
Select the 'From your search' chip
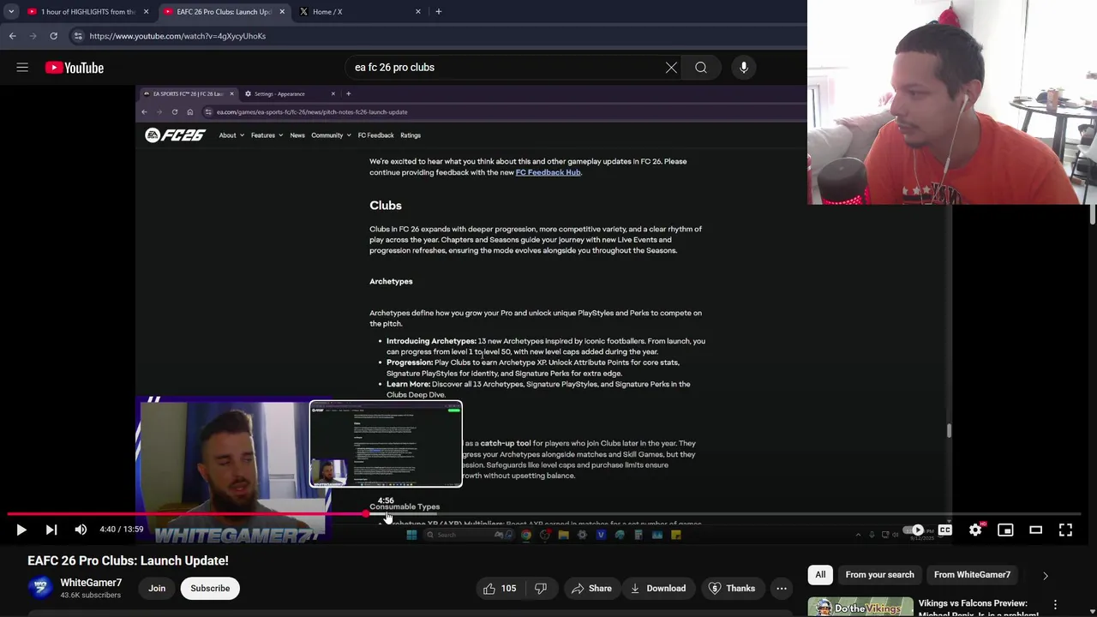(879, 575)
